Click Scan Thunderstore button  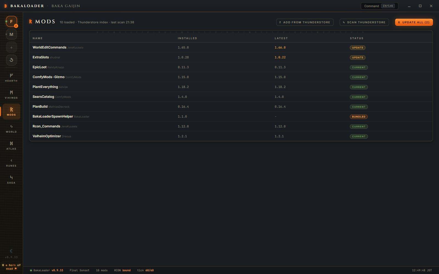tap(364, 22)
